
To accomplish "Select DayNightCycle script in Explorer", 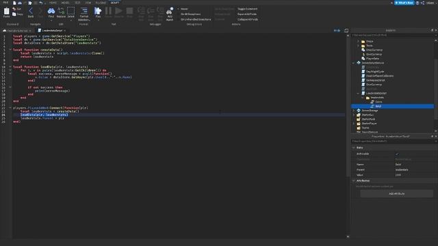I will 375,72.
